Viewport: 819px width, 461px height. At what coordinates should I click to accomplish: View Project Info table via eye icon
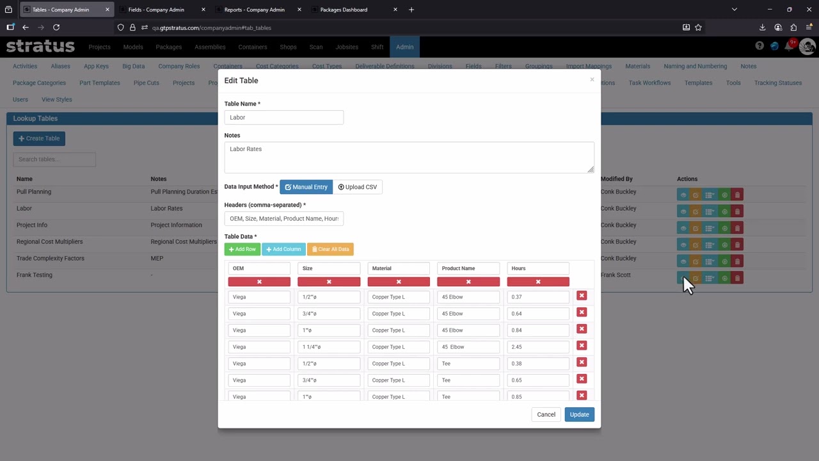coord(683,228)
